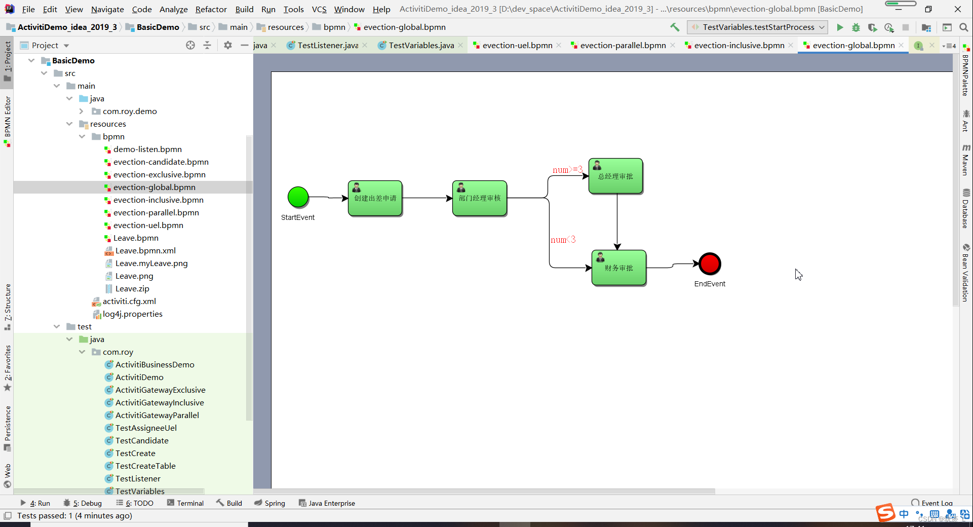
Task: Open Bean Validation tool window
Action: pyautogui.click(x=966, y=273)
